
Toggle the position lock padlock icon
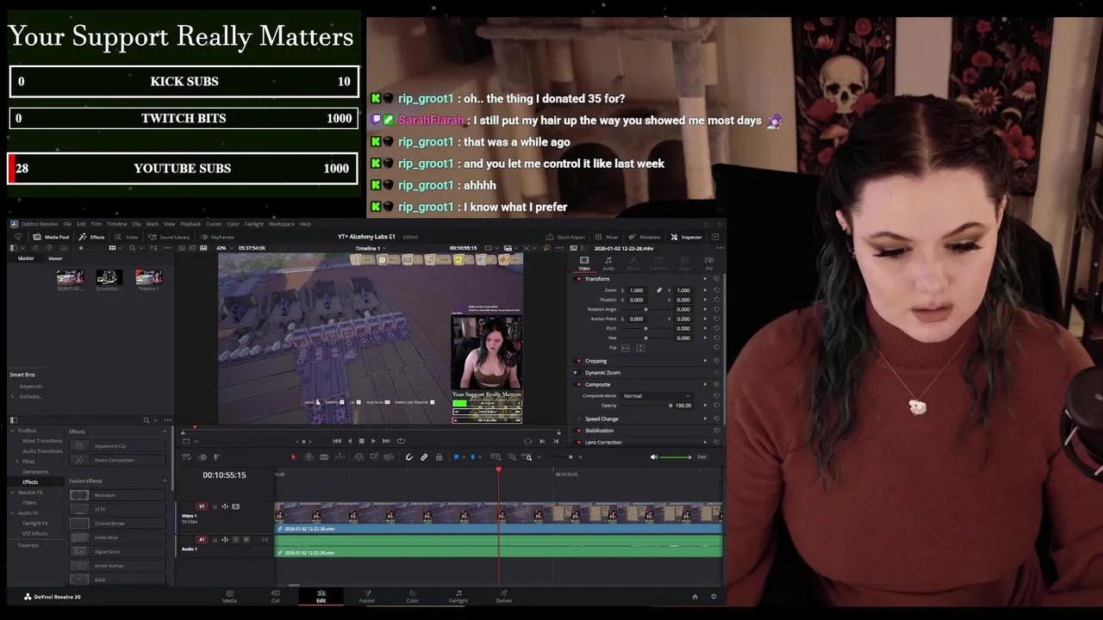(x=439, y=457)
